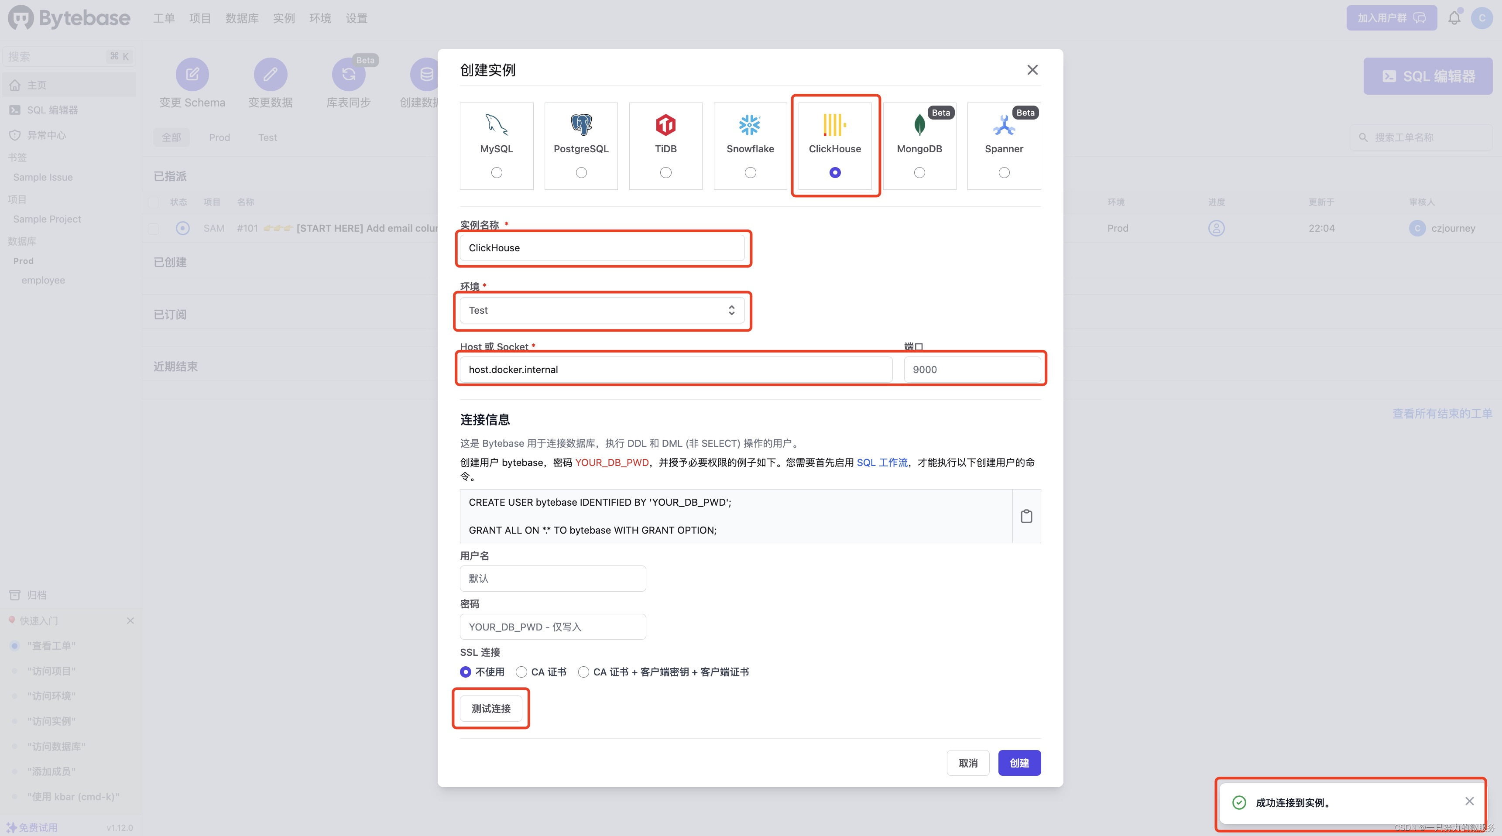Open Sample Issue bookmark
1502x836 pixels.
pos(43,177)
